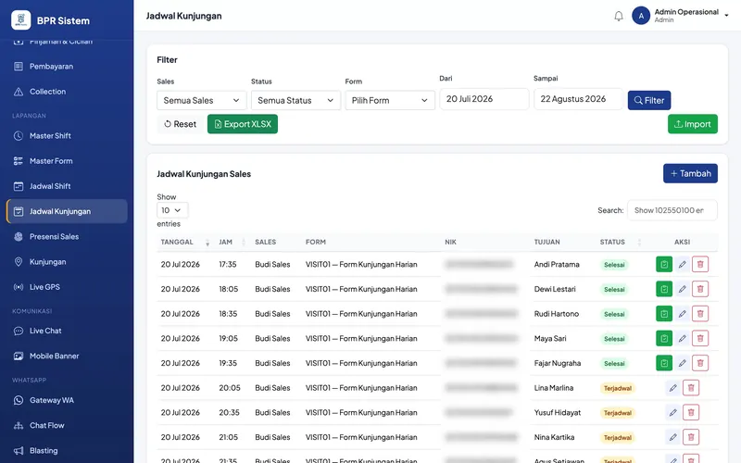Sort table by Status column

pos(621,242)
